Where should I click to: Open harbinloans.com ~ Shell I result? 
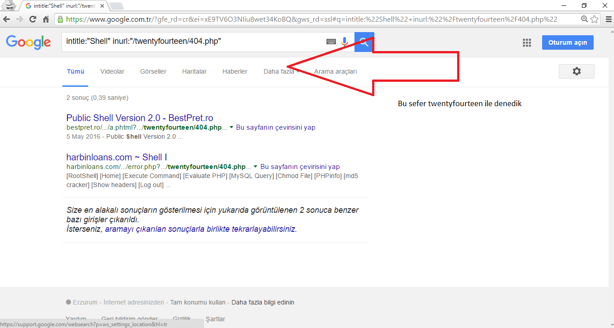coord(117,157)
